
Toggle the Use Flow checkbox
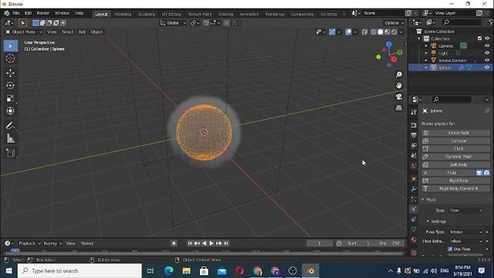click(450, 249)
